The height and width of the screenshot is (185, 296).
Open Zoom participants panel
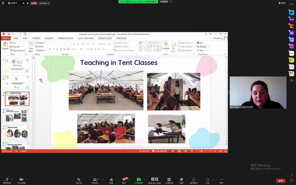[95, 181]
